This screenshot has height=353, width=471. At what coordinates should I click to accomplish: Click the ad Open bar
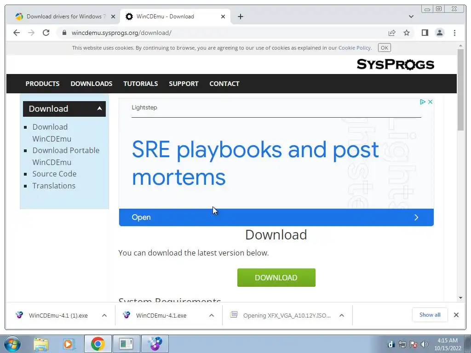[276, 217]
